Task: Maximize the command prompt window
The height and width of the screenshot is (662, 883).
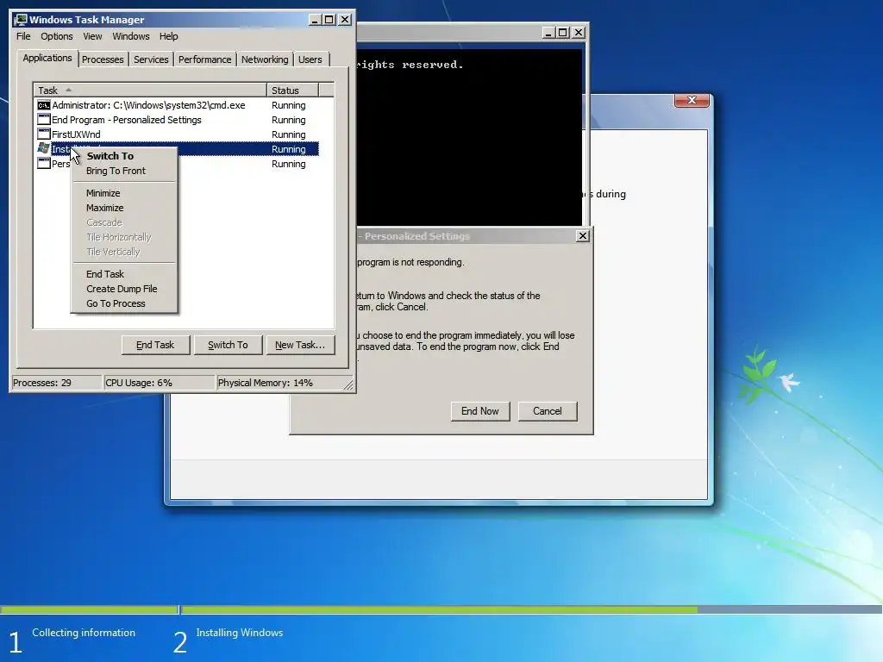Action: tap(562, 33)
